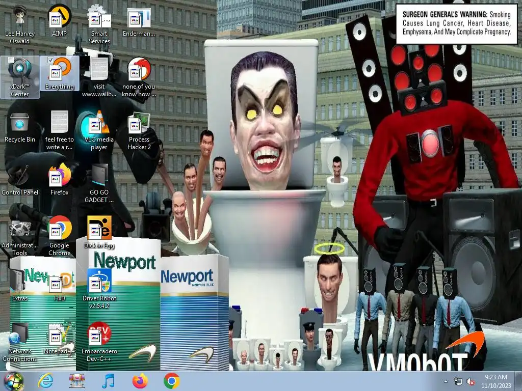Image resolution: width=522 pixels, height=391 pixels.
Task: Open the Lee Harvey Oswald desktop icon
Action: point(20,25)
